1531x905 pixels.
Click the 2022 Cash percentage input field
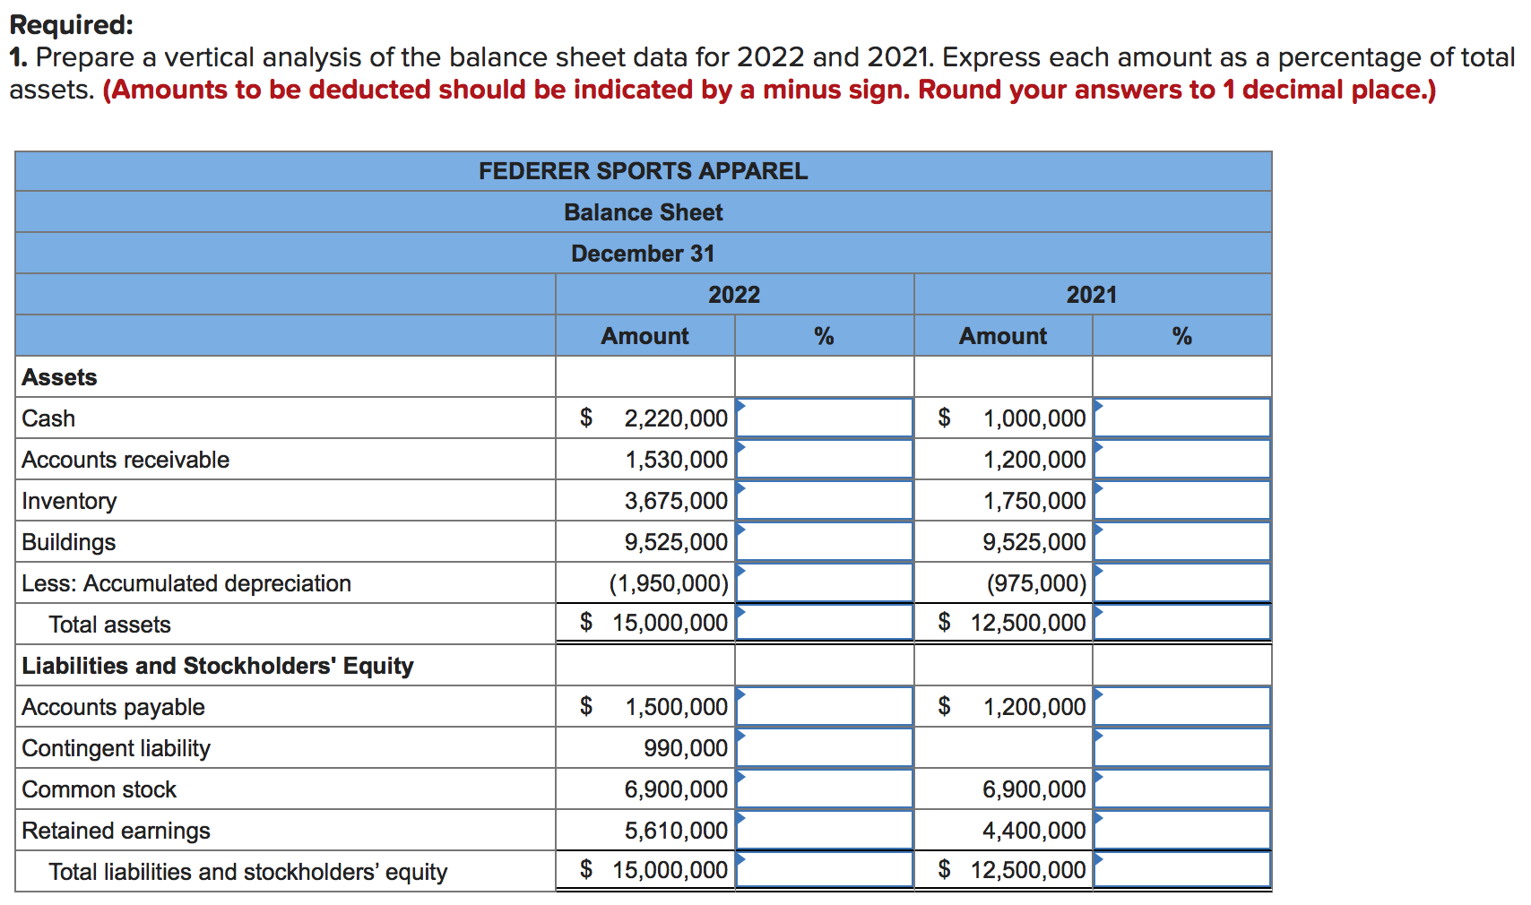pyautogui.click(x=824, y=418)
